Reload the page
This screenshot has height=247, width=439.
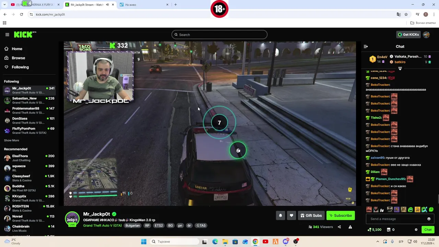pyautogui.click(x=21, y=14)
